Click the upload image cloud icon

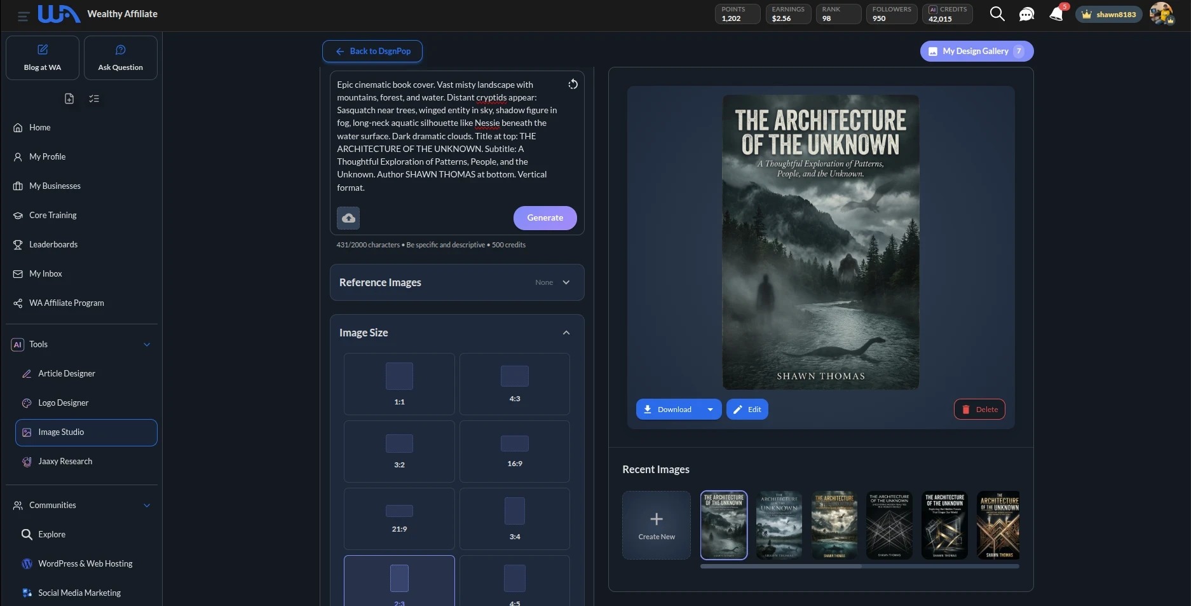click(x=348, y=218)
